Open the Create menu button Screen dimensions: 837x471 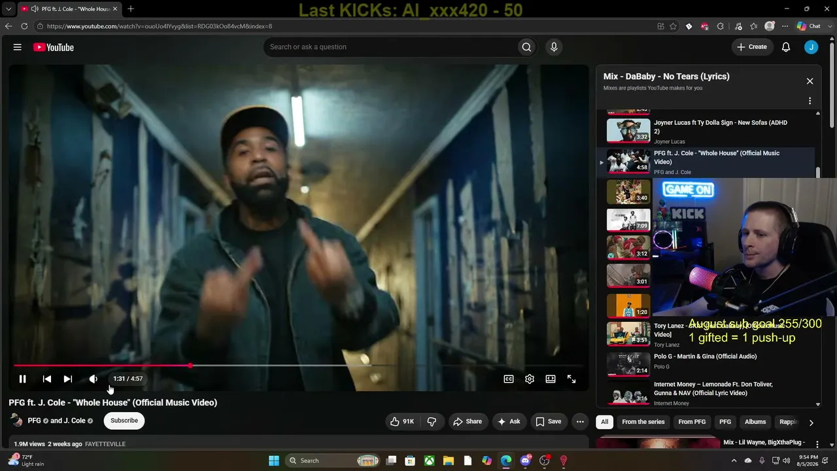tap(752, 47)
